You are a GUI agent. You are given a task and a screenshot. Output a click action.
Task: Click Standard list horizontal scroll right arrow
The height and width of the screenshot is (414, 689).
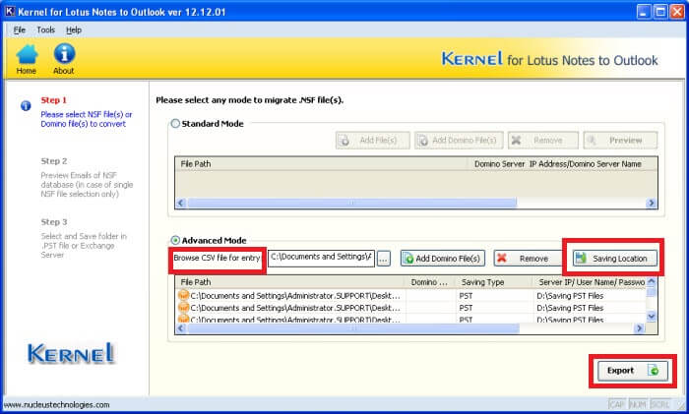[652, 203]
